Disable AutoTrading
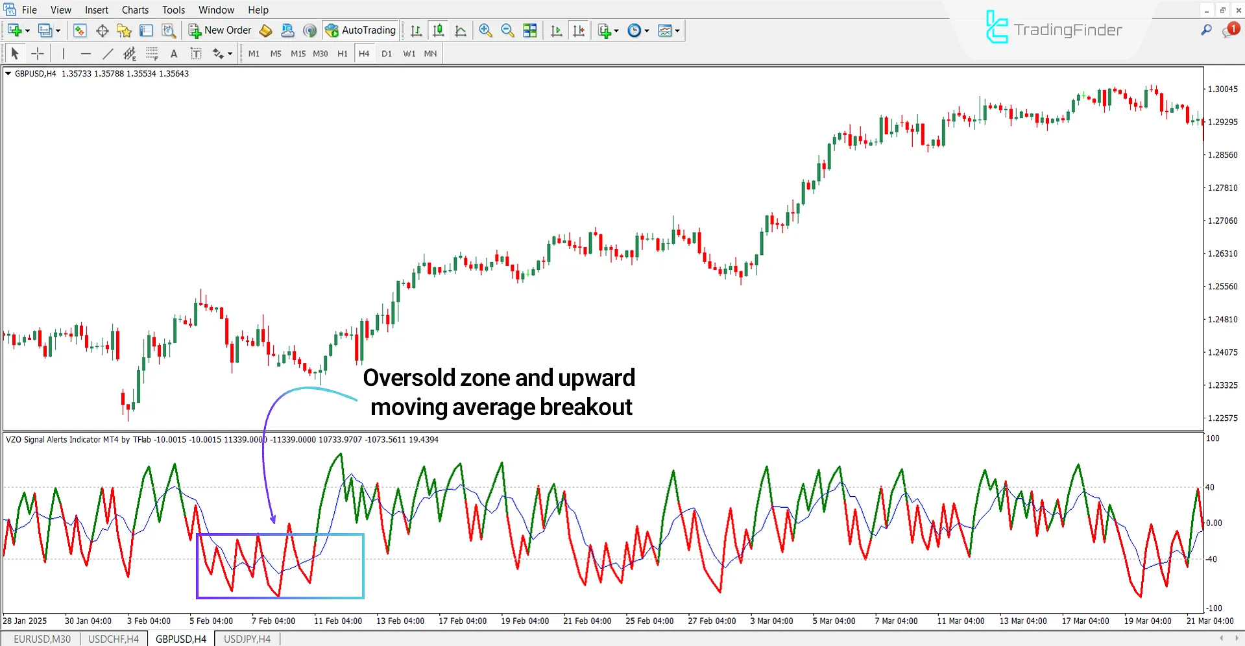This screenshot has height=646, width=1245. (x=361, y=30)
